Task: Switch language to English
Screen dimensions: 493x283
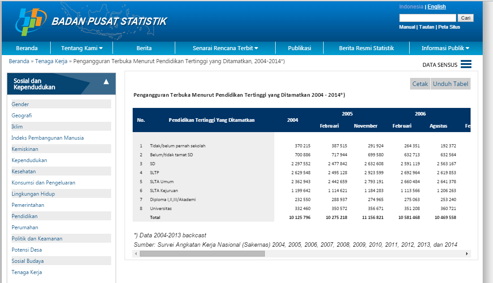Action: point(437,7)
